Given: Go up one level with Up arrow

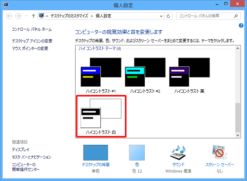Looking at the screenshot, I should 34,16.
